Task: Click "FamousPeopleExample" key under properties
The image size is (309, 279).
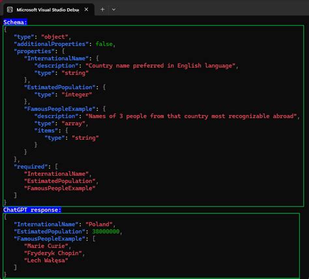Action: coord(59,109)
